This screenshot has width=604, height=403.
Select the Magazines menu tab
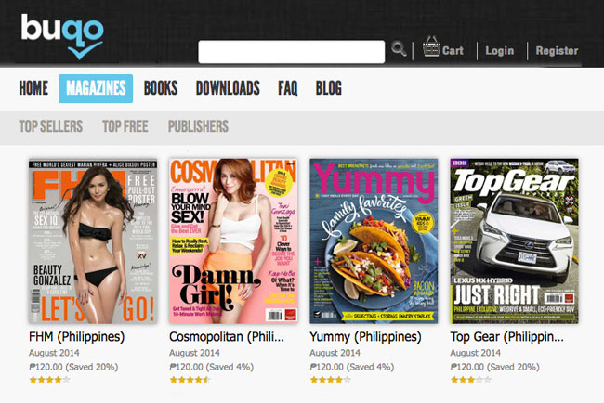[96, 88]
